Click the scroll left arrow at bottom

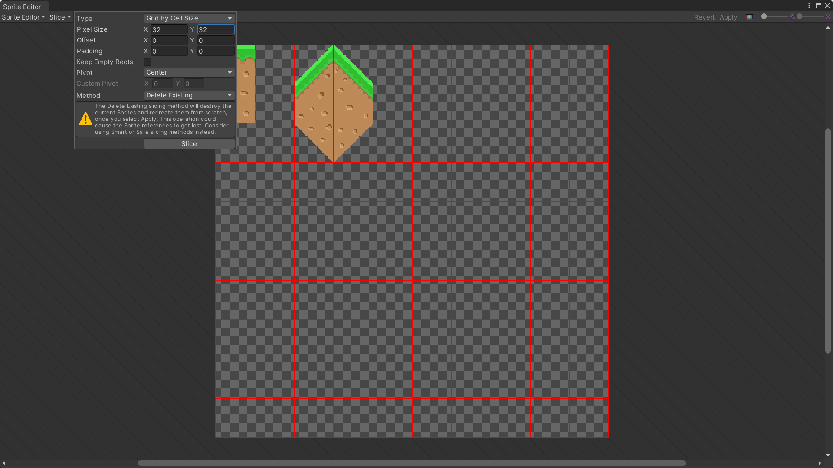point(4,463)
